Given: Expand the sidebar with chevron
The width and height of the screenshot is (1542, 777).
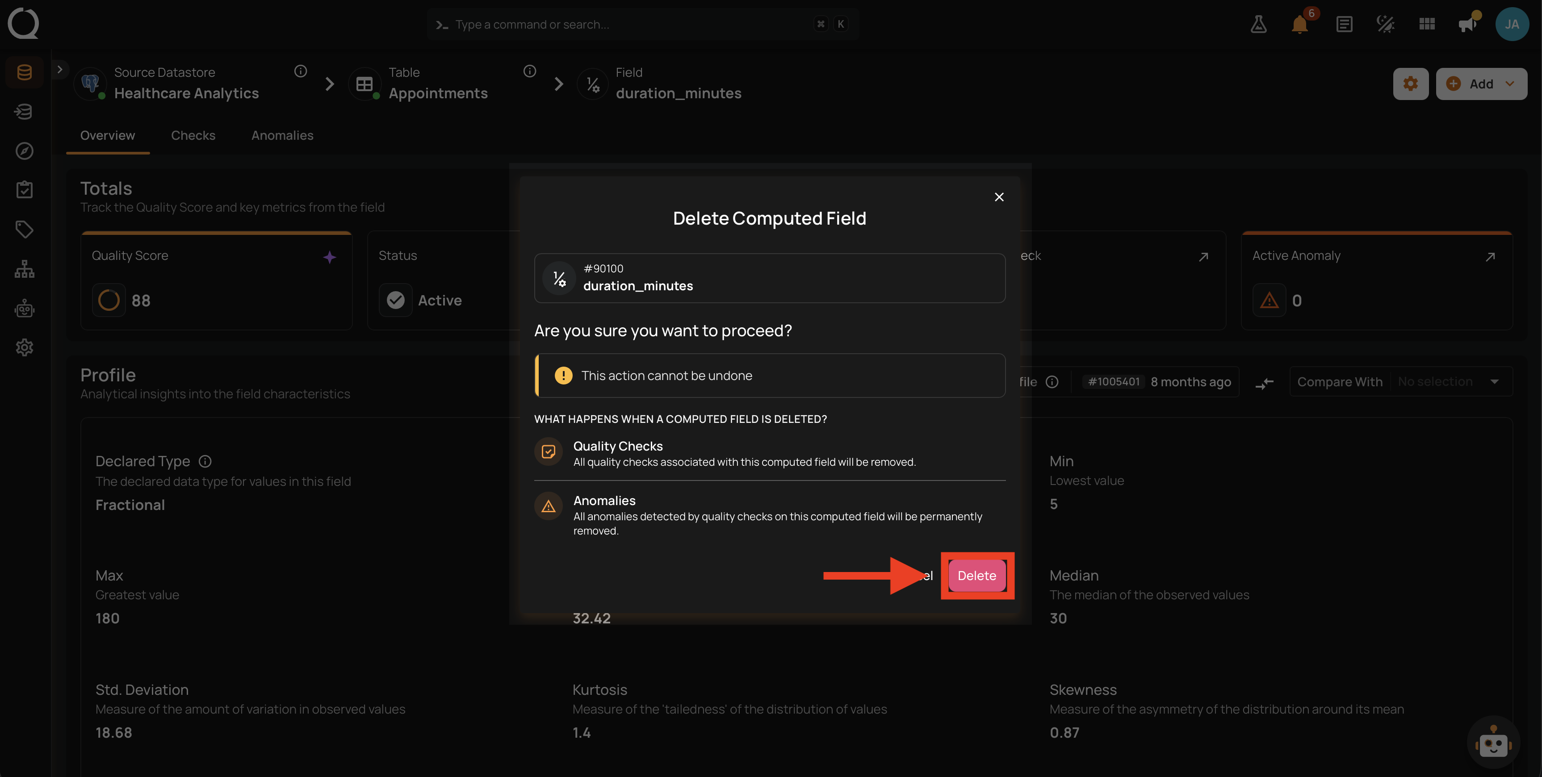Looking at the screenshot, I should [59, 70].
